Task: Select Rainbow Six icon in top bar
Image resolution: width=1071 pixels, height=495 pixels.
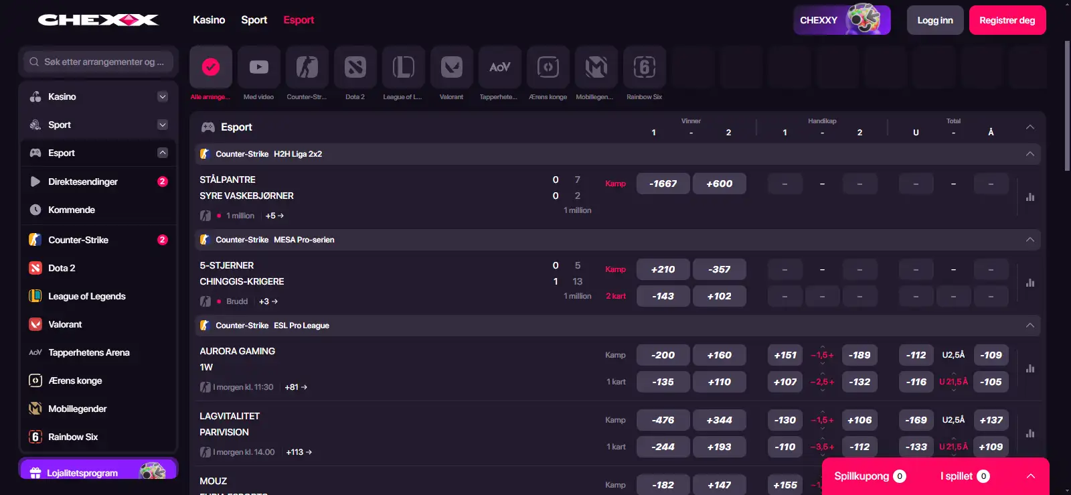Action: (x=645, y=67)
